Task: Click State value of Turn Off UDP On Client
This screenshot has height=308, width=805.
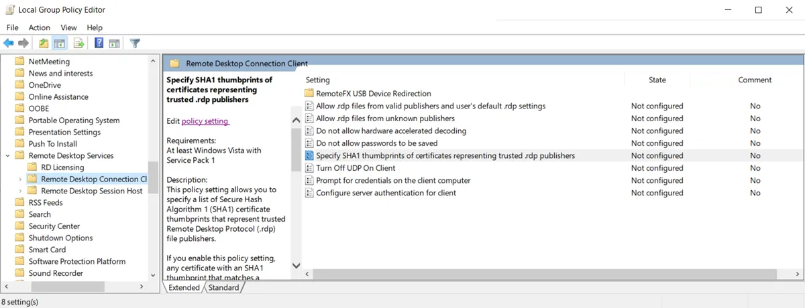Action: point(657,168)
